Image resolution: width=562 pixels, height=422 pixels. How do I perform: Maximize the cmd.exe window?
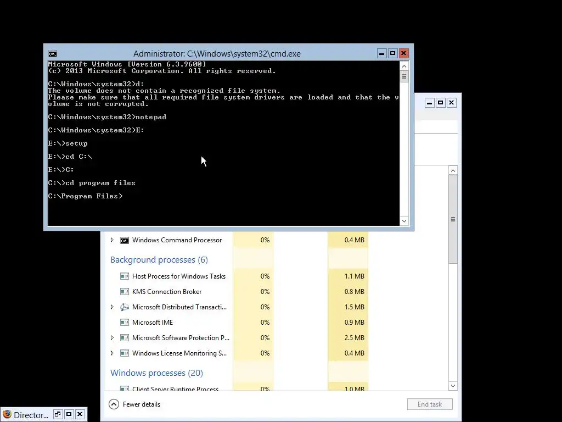392,53
